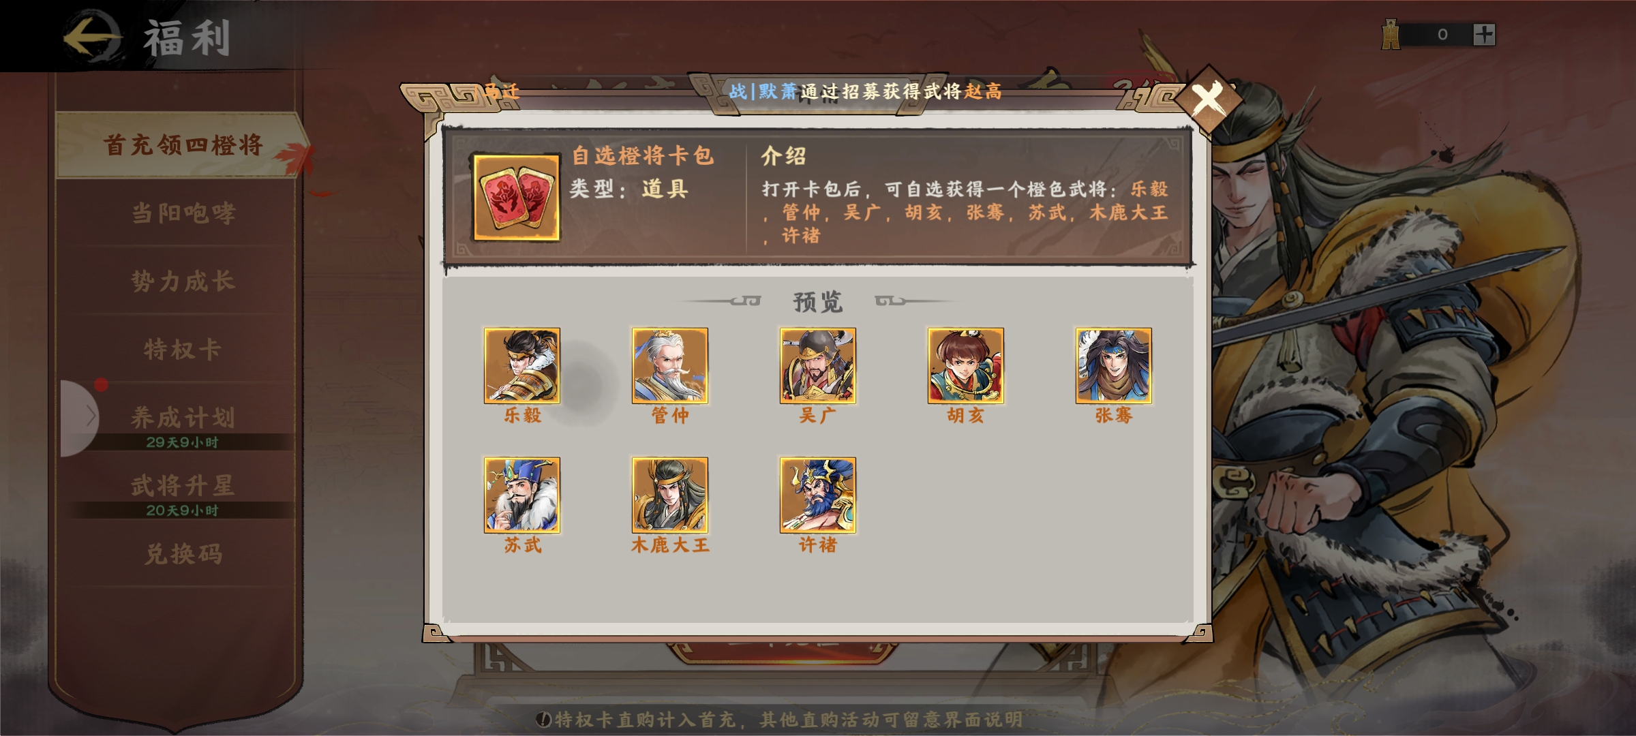Select the 苏武 hero portrait
Viewport: 1636px width, 736px height.
coord(522,495)
